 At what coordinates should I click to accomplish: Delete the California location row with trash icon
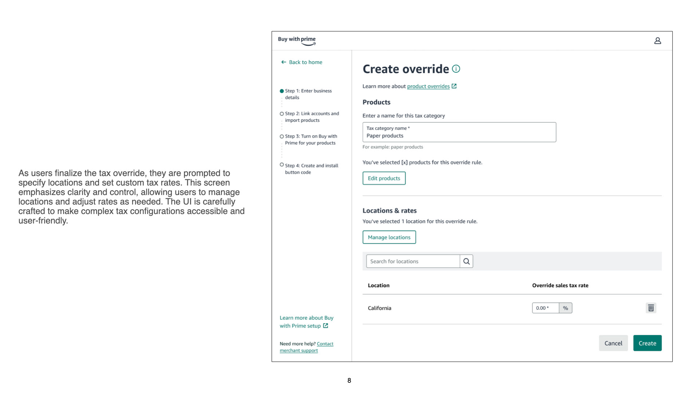651,308
